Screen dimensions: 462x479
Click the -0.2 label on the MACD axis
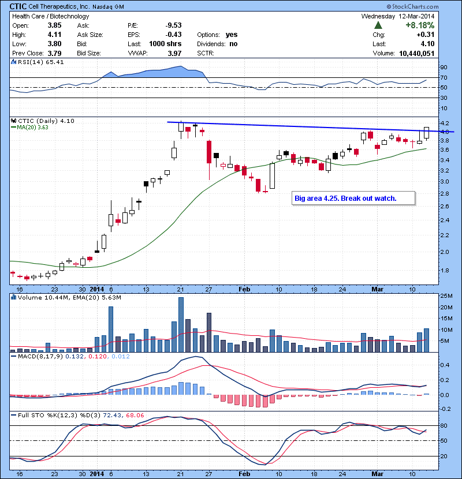point(445,409)
